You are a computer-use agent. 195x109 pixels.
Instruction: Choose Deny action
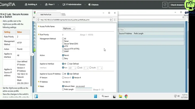(x=63, y=58)
